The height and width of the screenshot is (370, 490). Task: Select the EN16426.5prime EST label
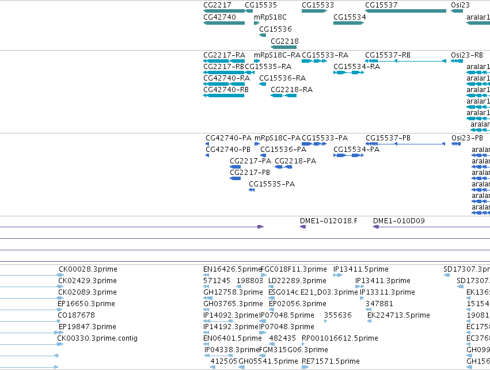point(232,270)
